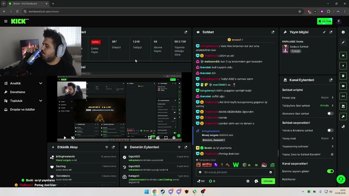The height and width of the screenshot is (196, 349).
Task: Pop out the Yayın bilgisi panel
Action: coord(331,32)
